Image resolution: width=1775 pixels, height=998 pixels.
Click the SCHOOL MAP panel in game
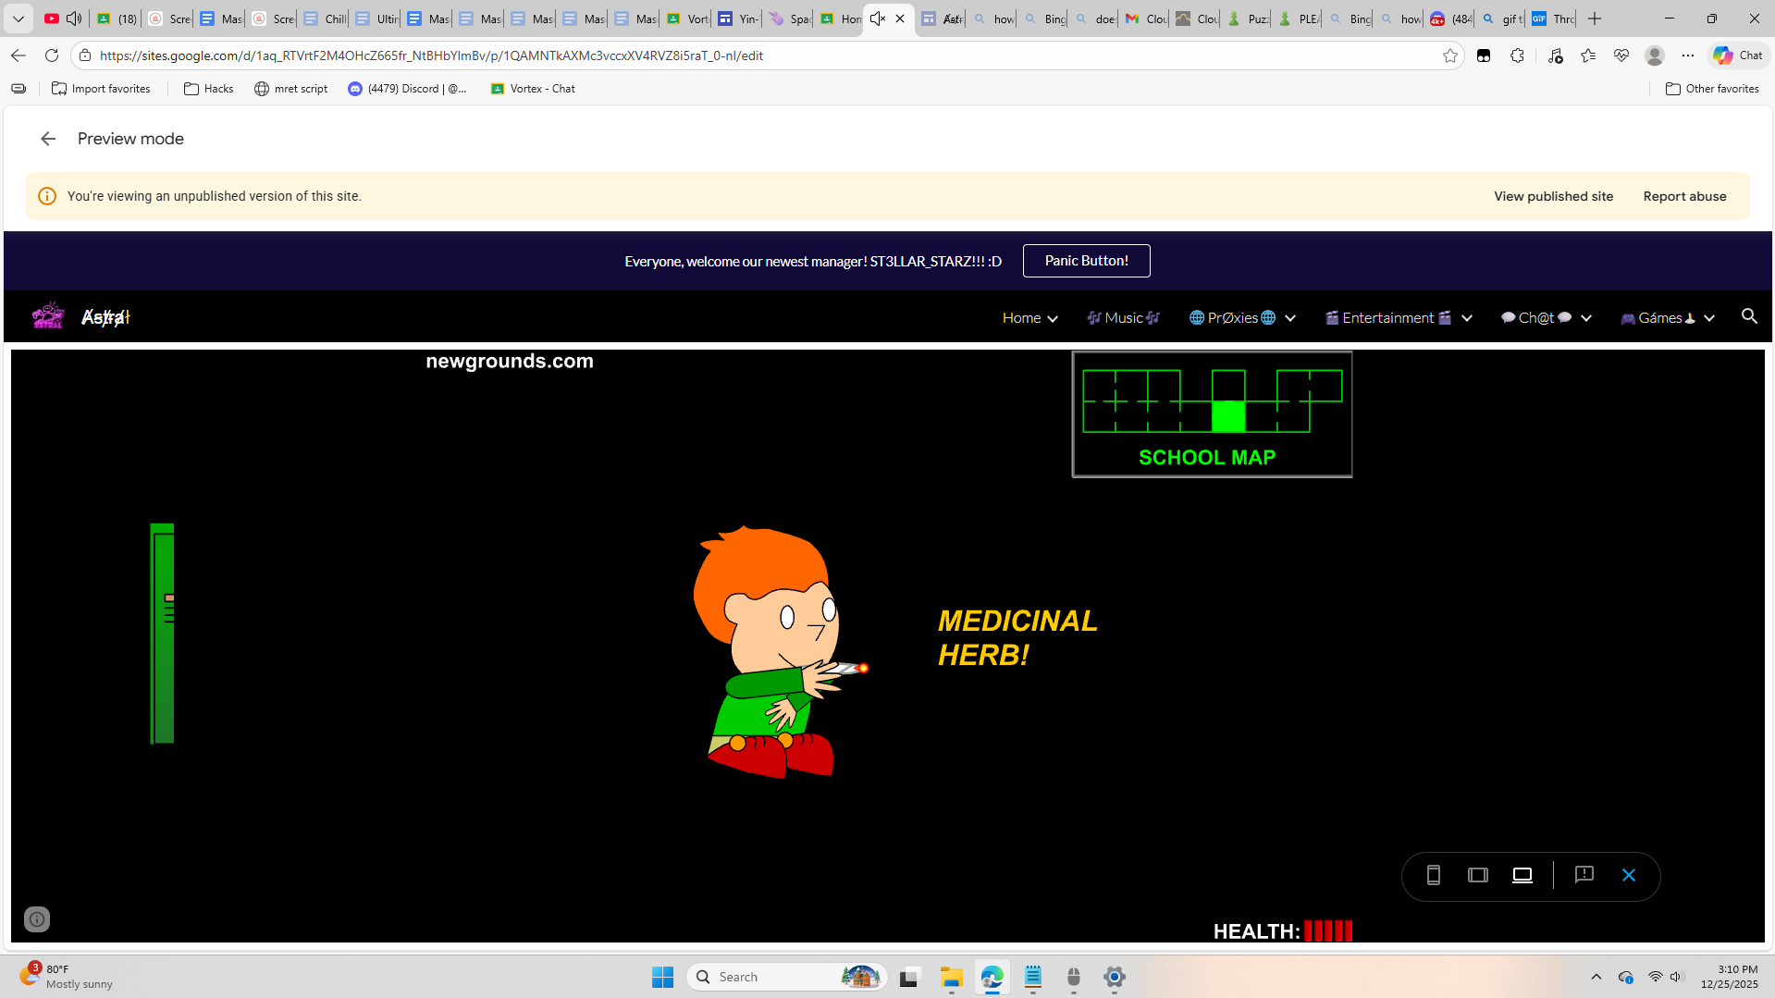pyautogui.click(x=1212, y=414)
